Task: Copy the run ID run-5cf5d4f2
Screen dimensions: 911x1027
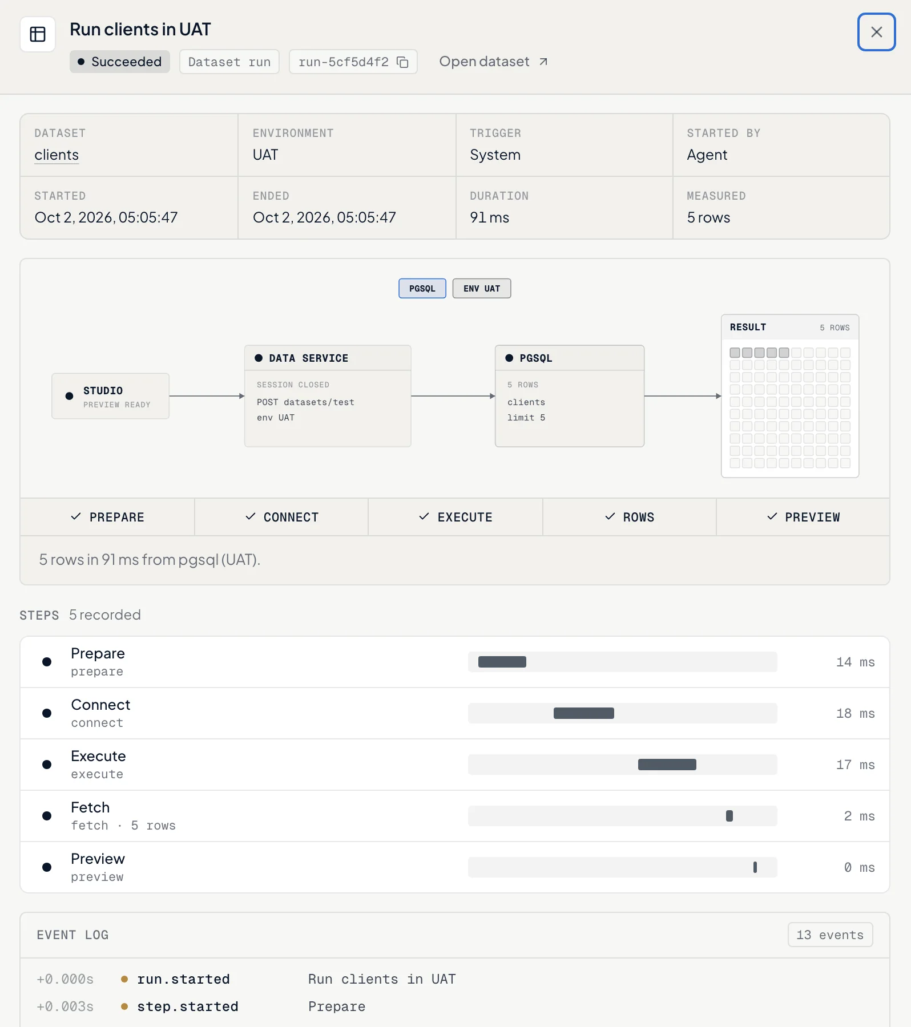Action: 402,62
